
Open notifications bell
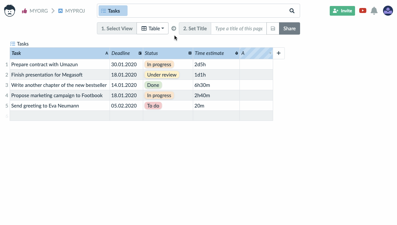click(374, 11)
